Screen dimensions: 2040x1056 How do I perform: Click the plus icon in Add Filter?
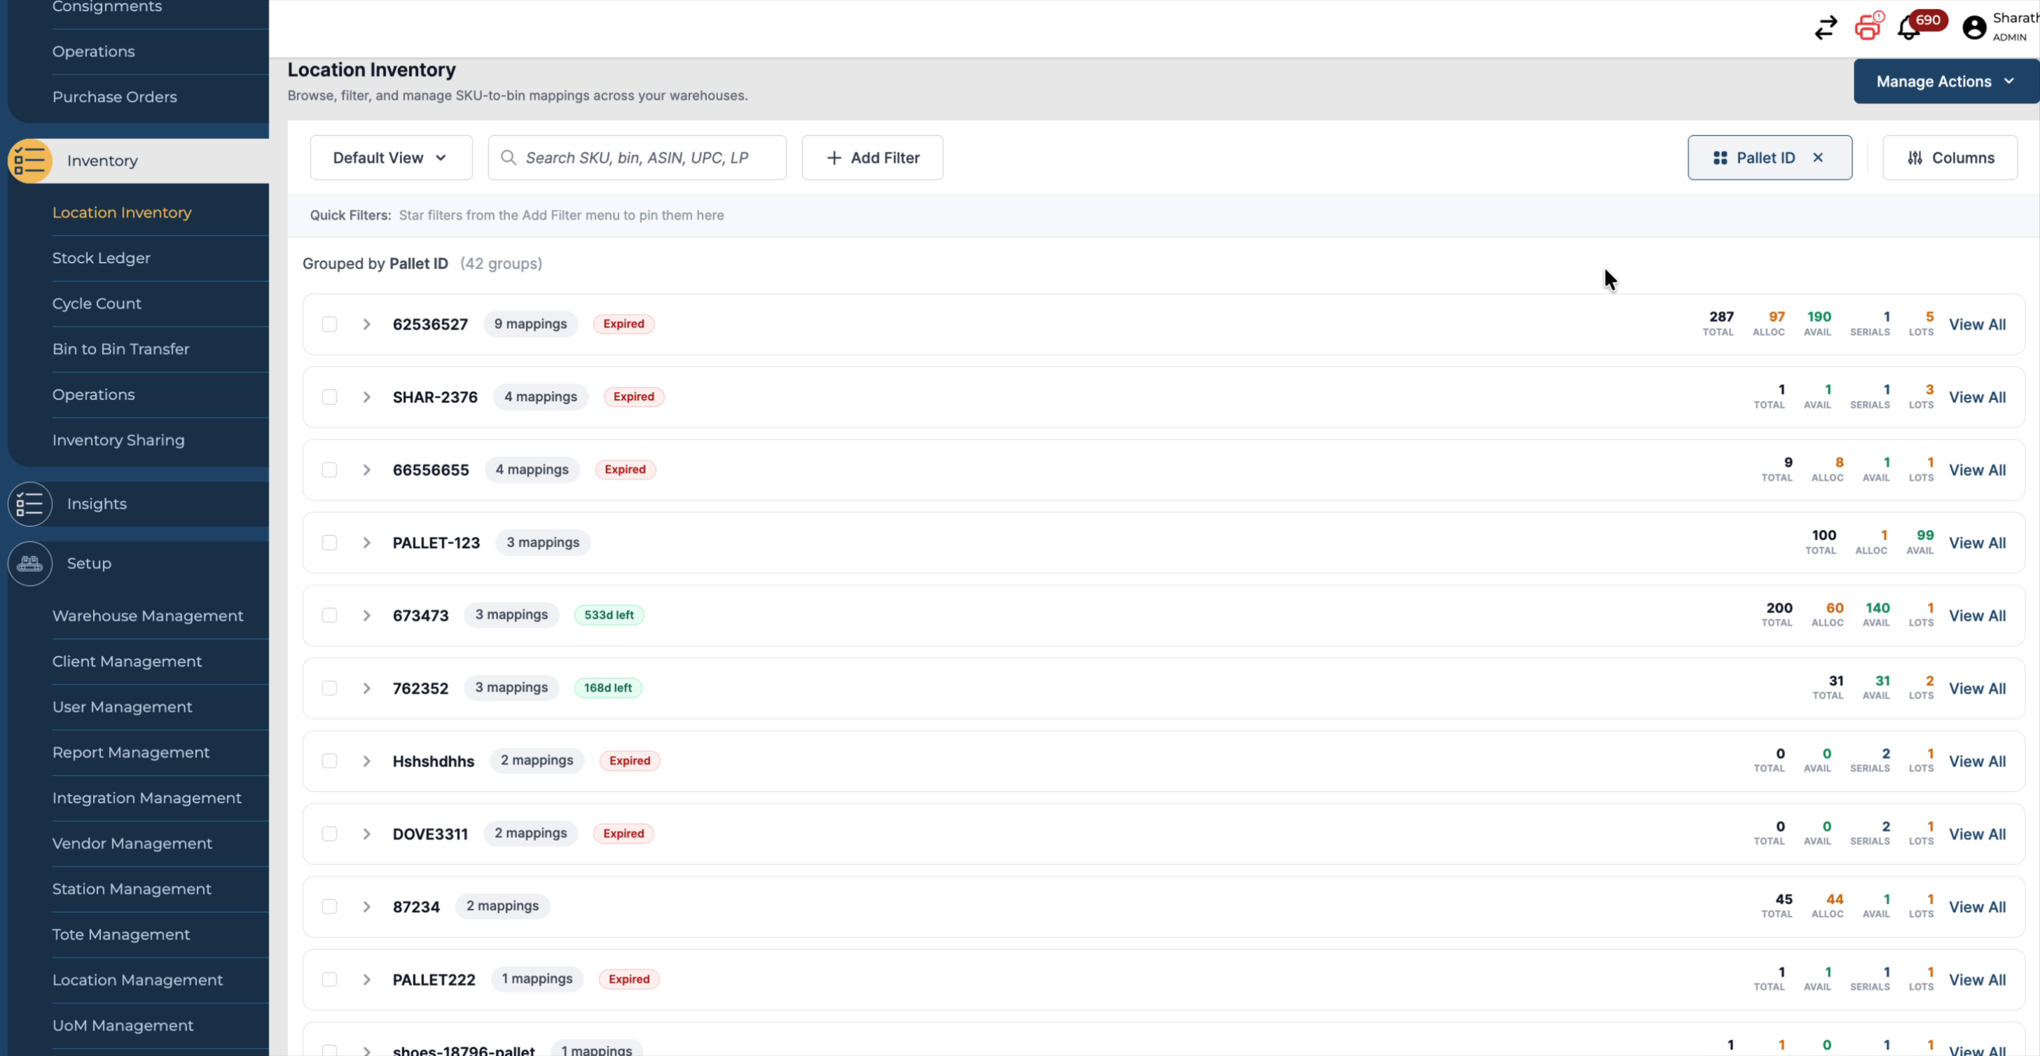pyautogui.click(x=834, y=158)
